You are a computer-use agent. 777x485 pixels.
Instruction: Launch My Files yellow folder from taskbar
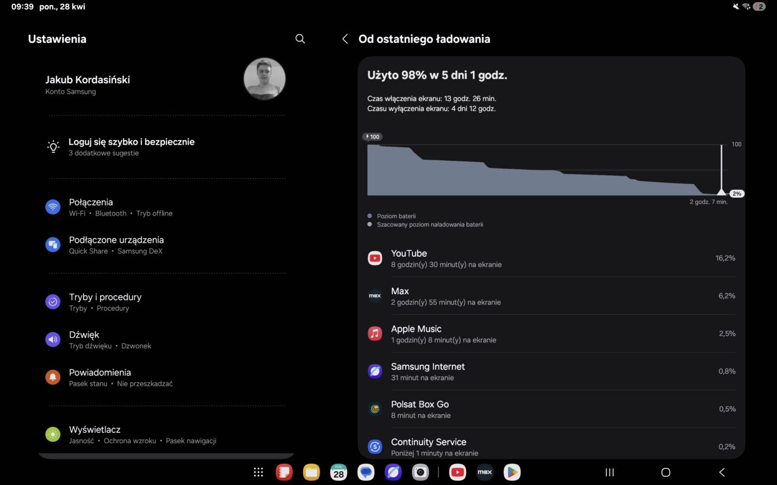[311, 472]
